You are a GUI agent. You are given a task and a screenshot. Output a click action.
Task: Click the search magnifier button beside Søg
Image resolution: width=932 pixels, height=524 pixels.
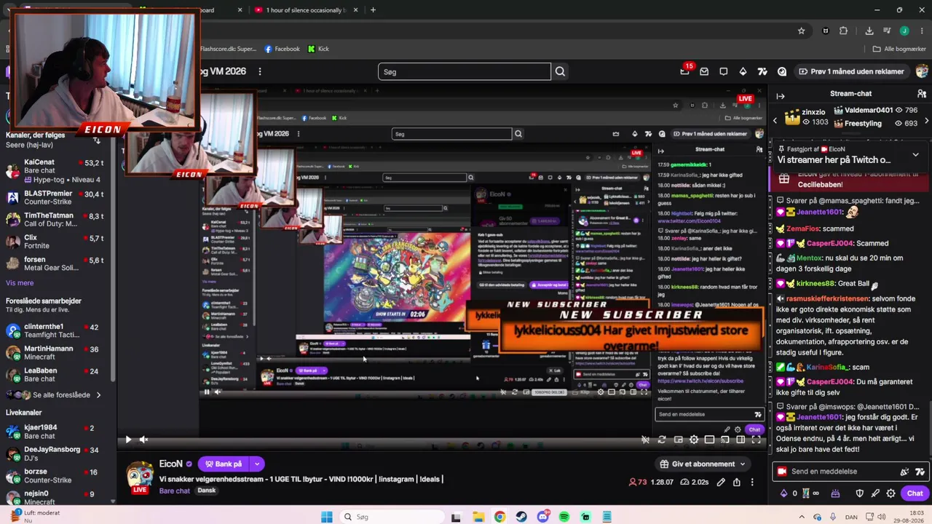click(560, 71)
